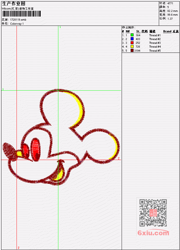Click the '颜色: 5' color count
Screen dimensions: 180x250
[164, 7]
